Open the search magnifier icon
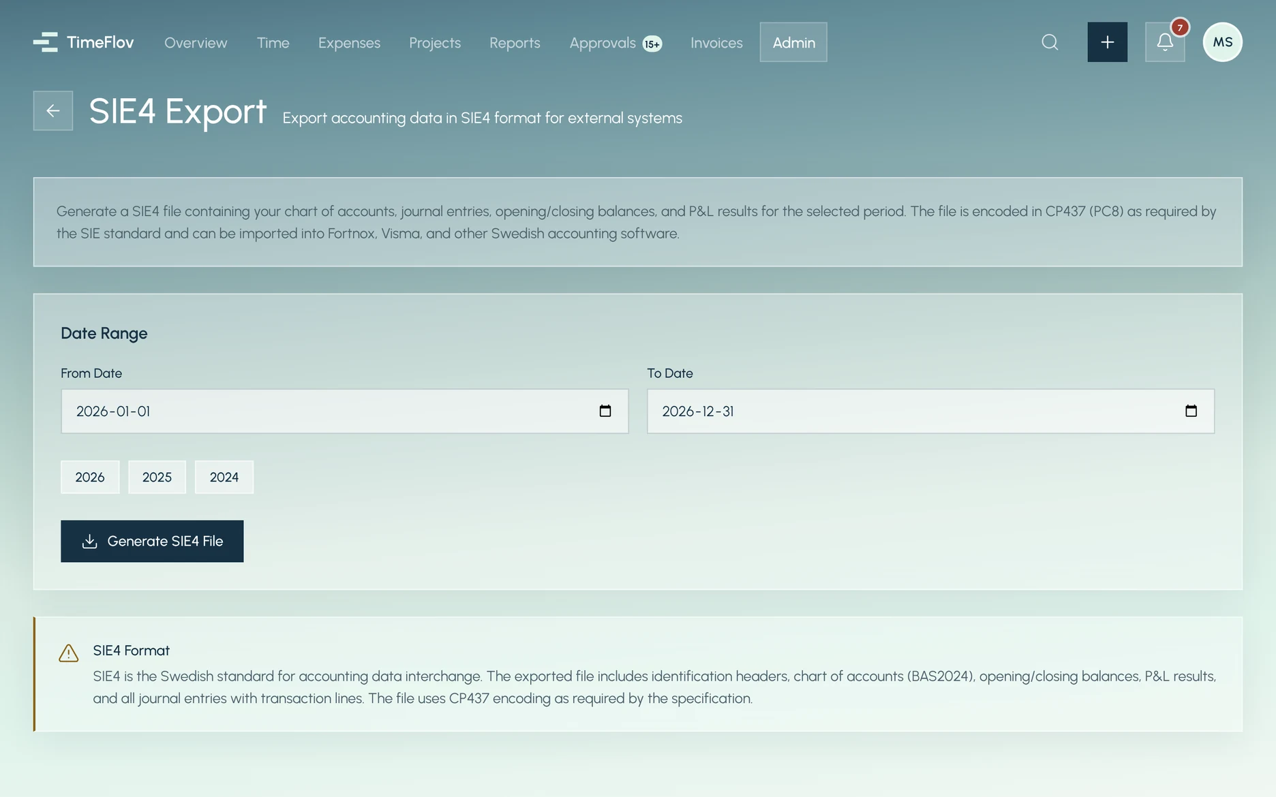 1050,42
